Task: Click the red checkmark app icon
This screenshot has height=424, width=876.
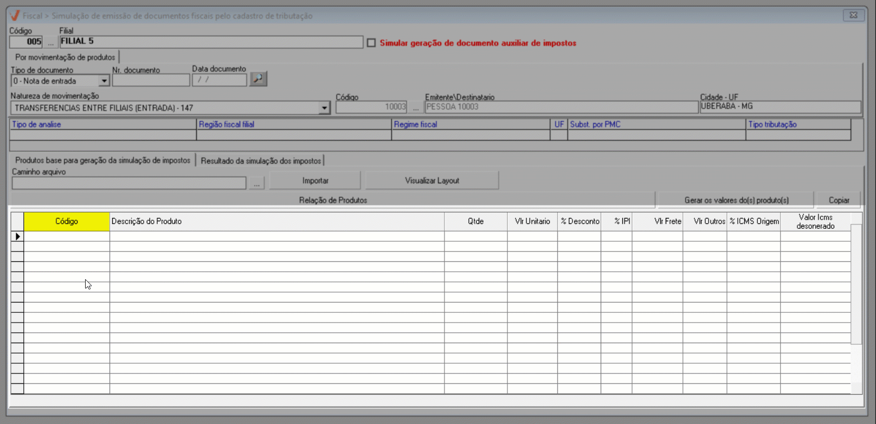Action: point(15,16)
